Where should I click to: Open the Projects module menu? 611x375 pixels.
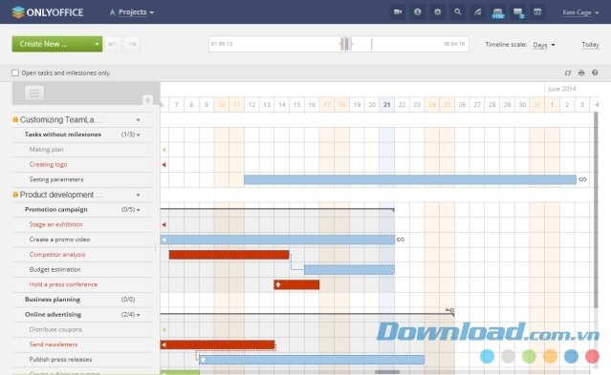132,12
